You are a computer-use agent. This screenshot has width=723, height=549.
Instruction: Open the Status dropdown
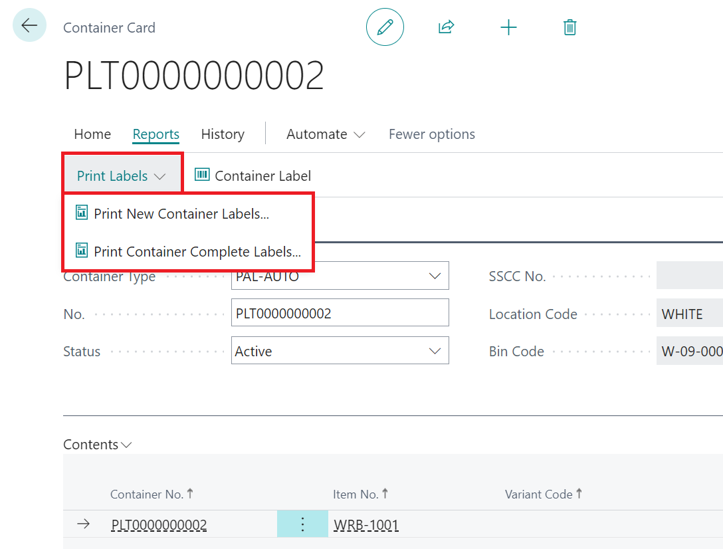tap(435, 350)
